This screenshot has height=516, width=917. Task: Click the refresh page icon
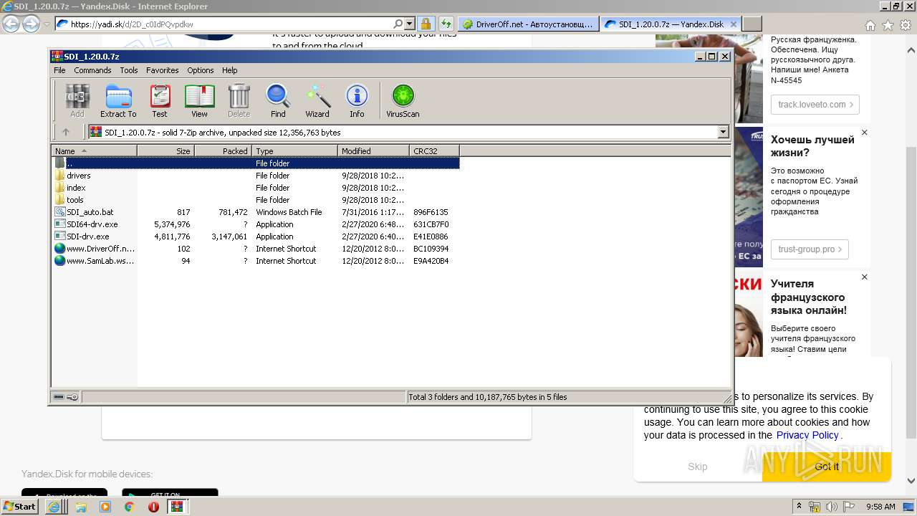click(x=446, y=24)
